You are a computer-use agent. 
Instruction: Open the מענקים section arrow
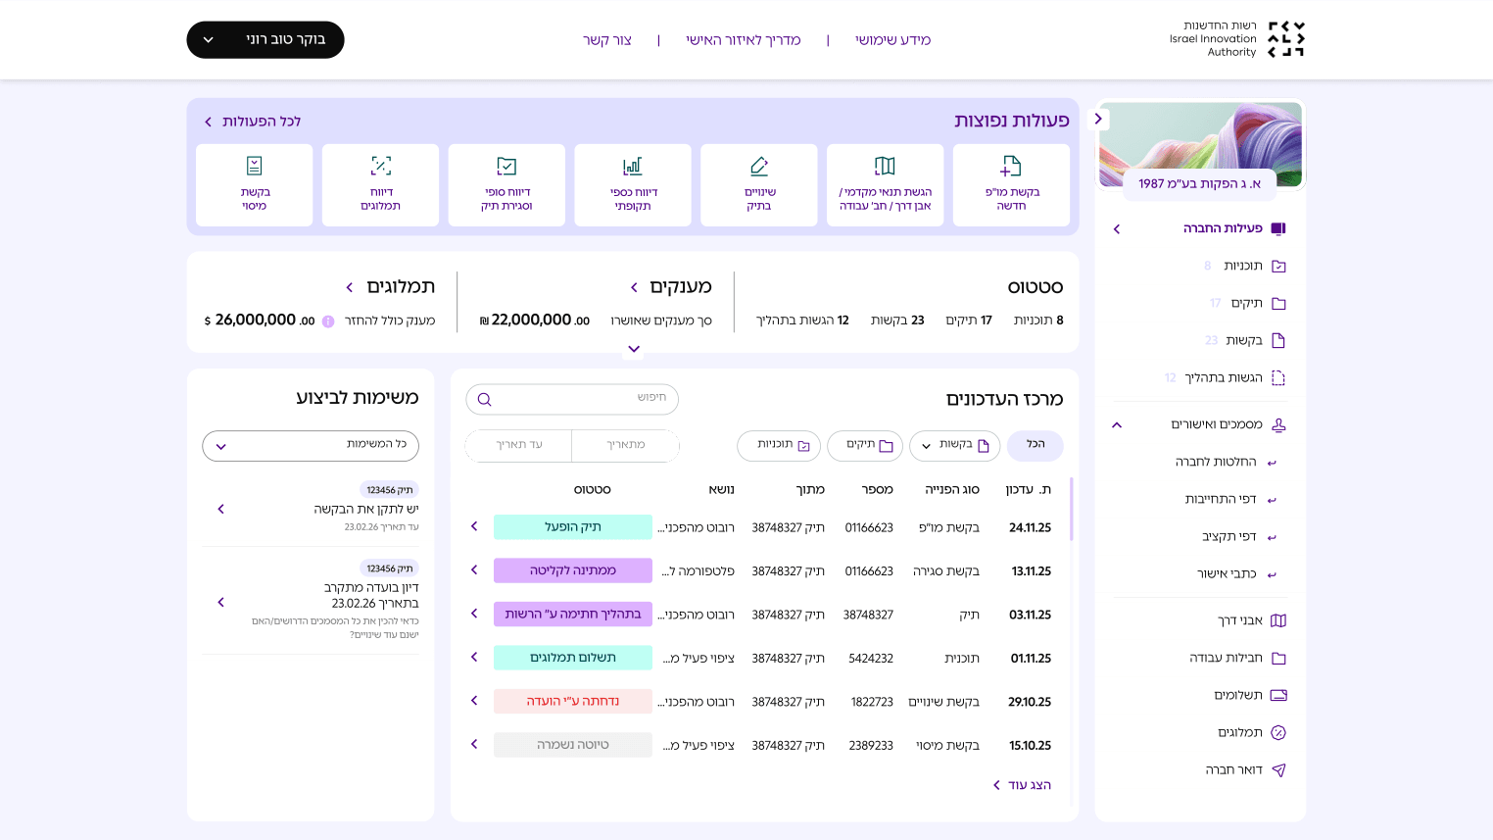tap(634, 288)
